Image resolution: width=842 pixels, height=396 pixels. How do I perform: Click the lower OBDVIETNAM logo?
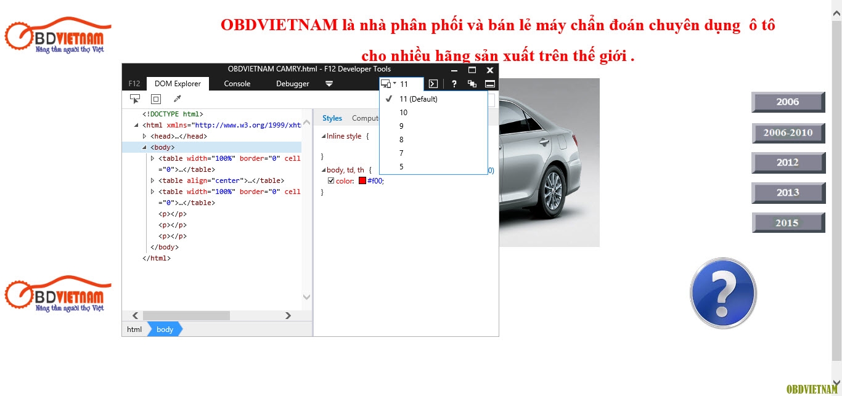point(57,294)
